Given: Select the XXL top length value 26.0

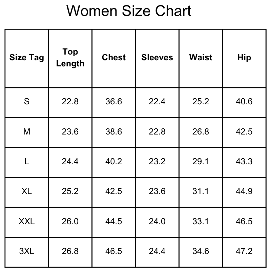Looking at the screenshot, I should click(70, 221).
